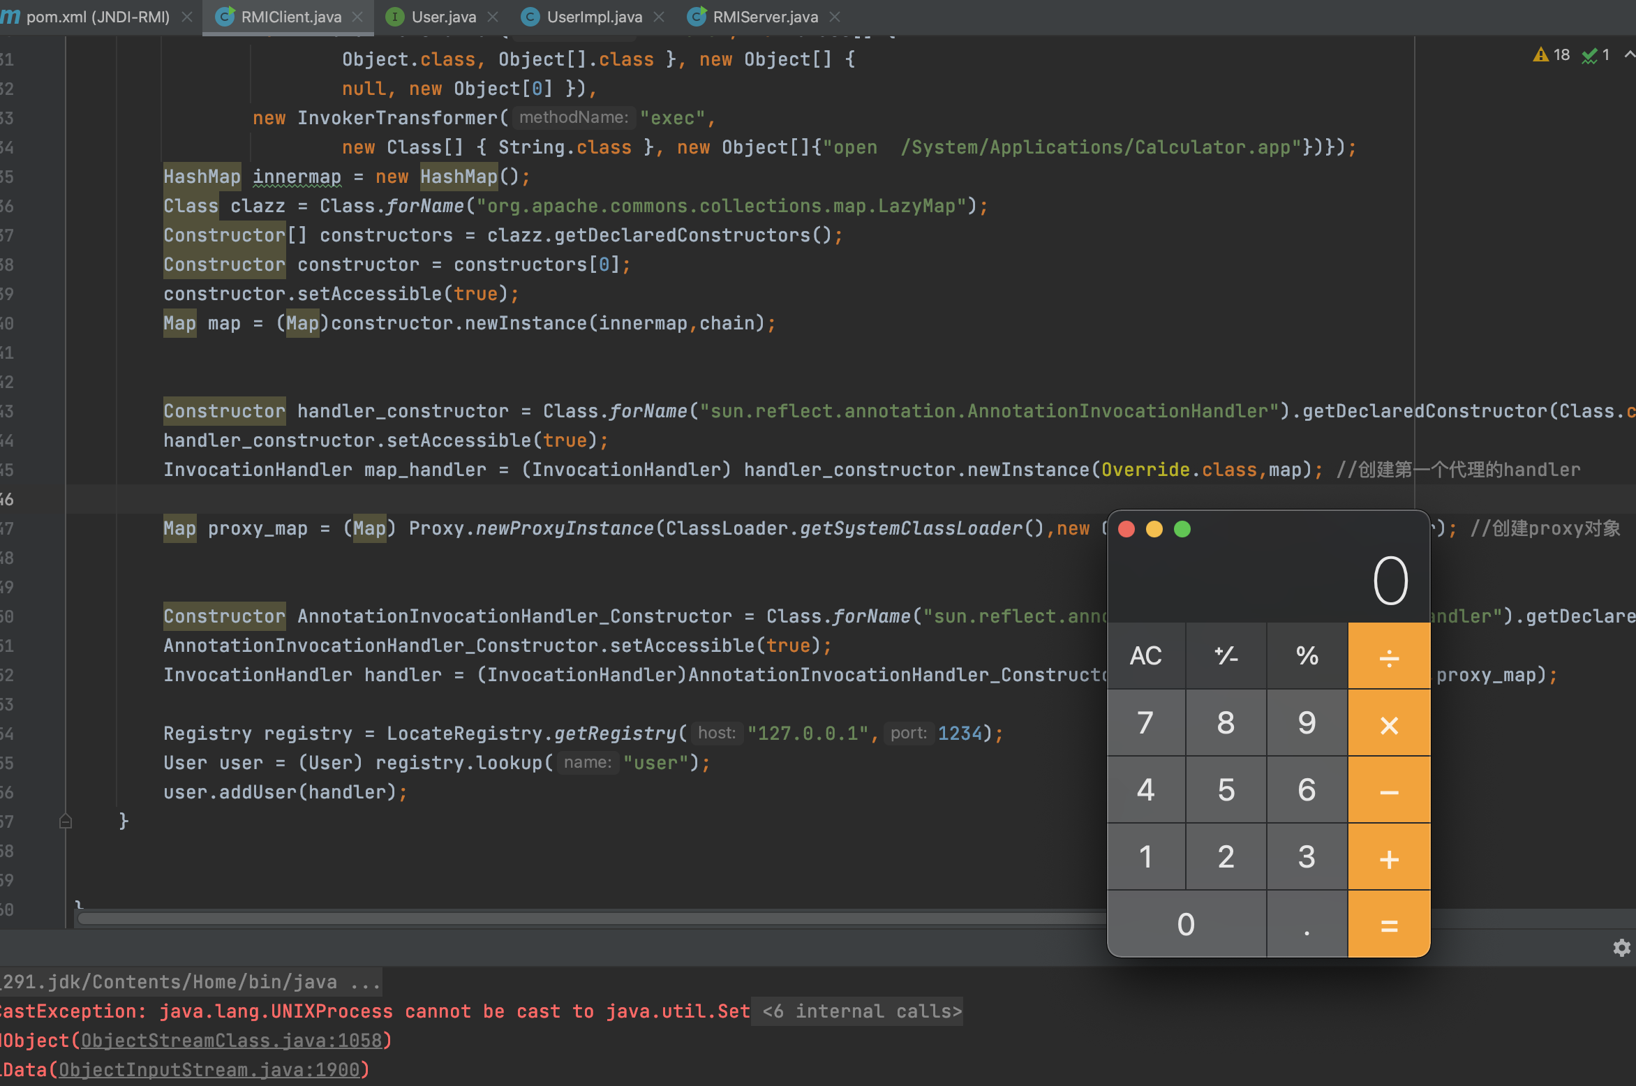Click the "user" lookup name string

(655, 763)
